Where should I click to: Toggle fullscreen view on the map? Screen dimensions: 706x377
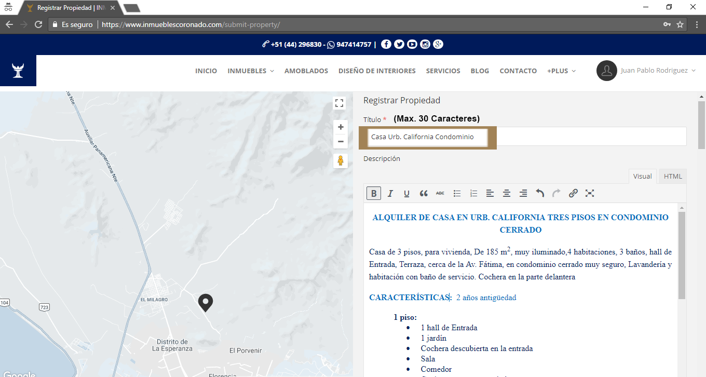pyautogui.click(x=340, y=103)
